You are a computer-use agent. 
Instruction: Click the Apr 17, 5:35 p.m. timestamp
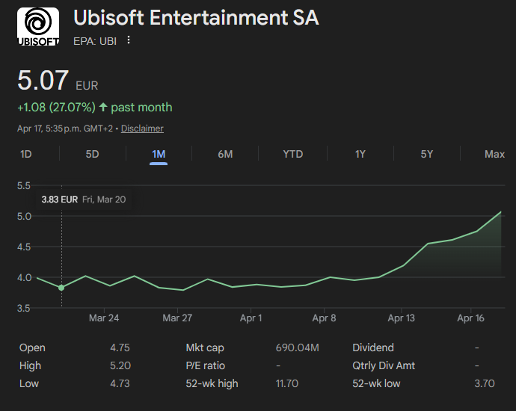pos(65,129)
